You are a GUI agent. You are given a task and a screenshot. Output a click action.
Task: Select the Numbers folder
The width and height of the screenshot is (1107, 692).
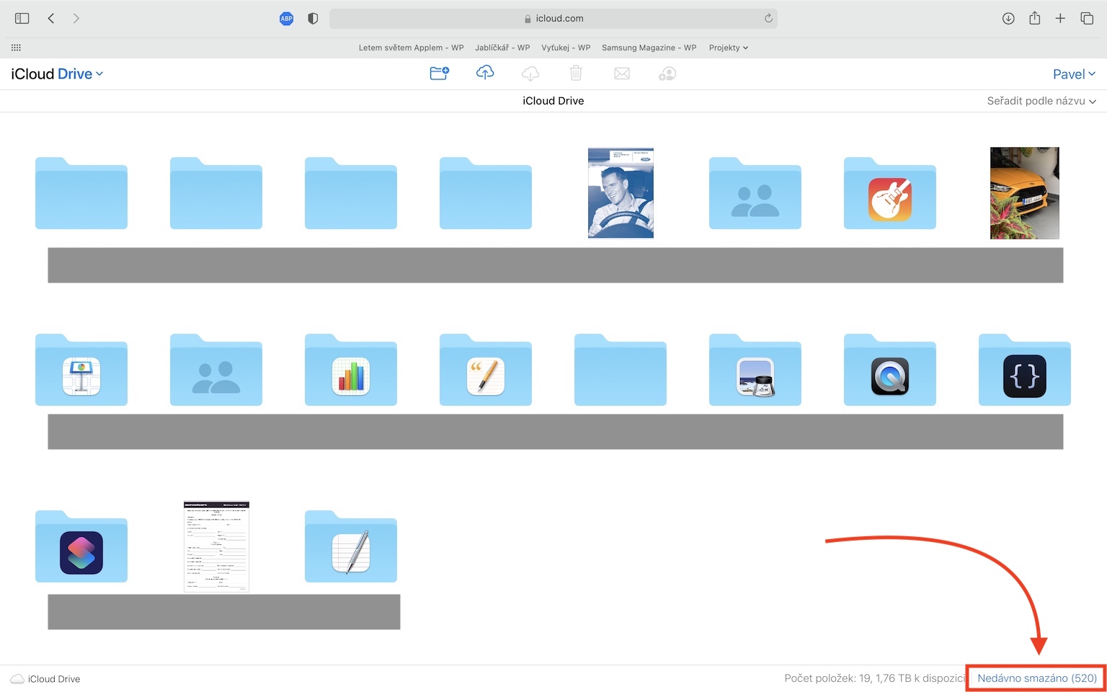tap(351, 370)
